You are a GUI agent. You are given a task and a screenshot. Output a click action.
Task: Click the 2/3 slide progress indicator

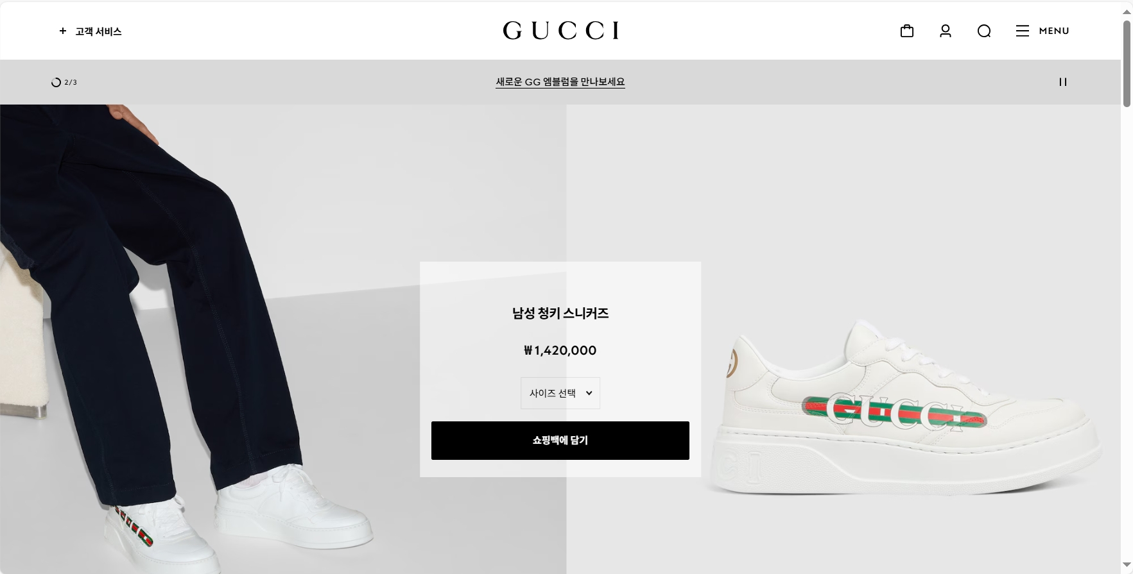point(64,82)
